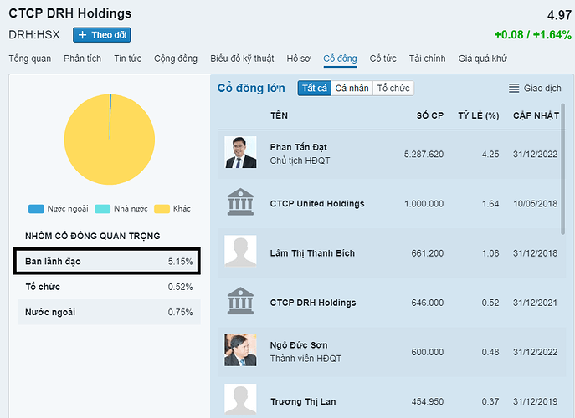The image size is (575, 418).
Task: Follow the stock with Theo dõi button
Action: click(102, 35)
